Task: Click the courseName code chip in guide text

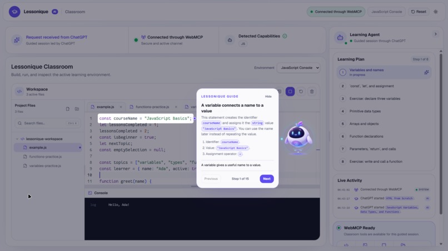Action: (x=211, y=123)
